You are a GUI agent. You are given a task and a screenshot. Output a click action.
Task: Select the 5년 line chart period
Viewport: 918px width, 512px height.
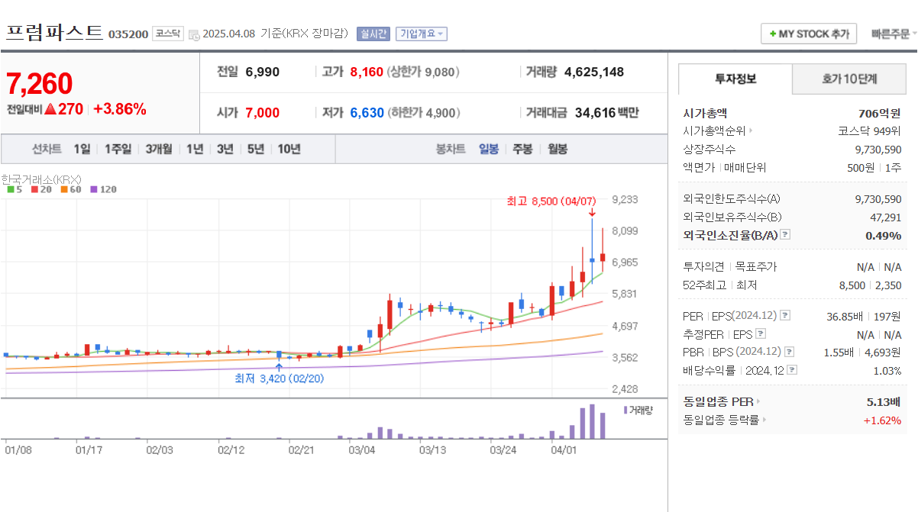tap(255, 149)
